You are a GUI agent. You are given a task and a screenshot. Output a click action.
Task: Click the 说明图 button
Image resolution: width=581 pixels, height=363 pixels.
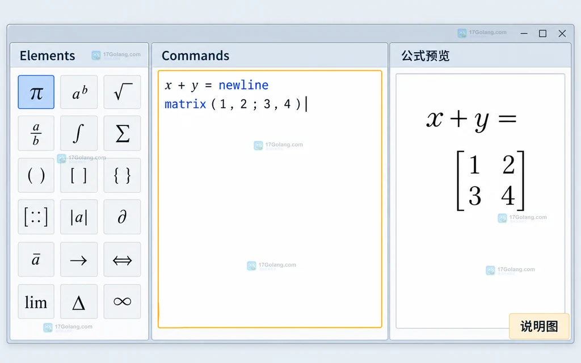[539, 326]
